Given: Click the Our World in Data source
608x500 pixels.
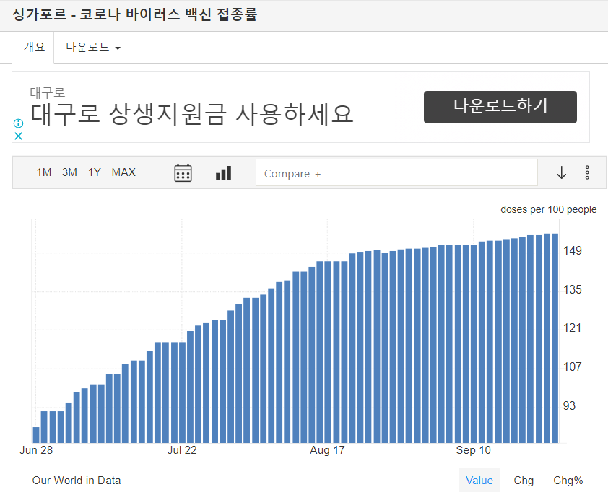Looking at the screenshot, I should [77, 481].
